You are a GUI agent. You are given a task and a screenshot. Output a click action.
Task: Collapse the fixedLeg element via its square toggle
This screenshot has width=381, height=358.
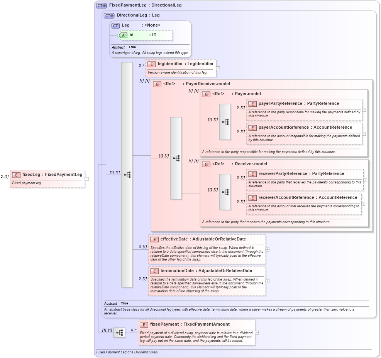tap(87, 178)
